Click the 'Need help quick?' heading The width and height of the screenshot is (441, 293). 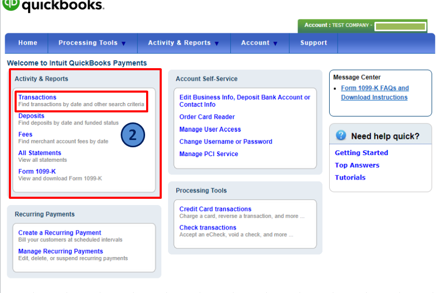[385, 136]
